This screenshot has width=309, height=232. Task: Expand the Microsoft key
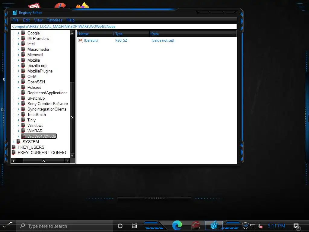19,55
